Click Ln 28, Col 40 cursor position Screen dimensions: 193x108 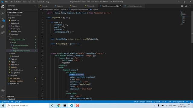click(143, 102)
